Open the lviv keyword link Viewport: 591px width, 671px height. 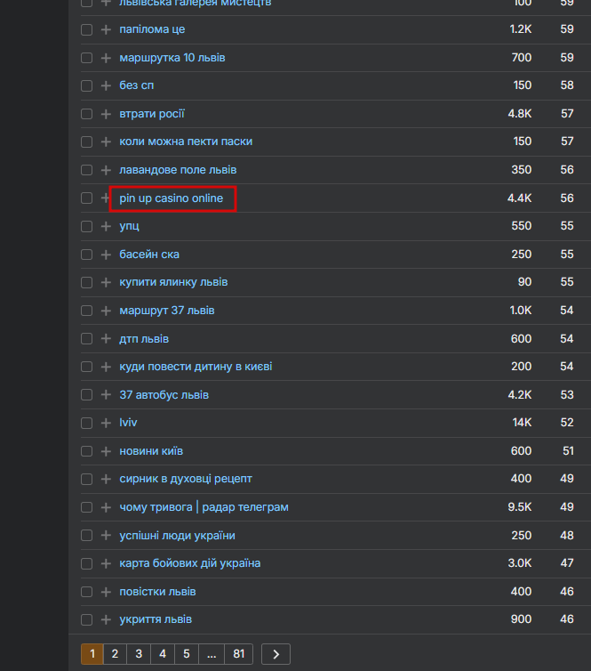point(128,423)
